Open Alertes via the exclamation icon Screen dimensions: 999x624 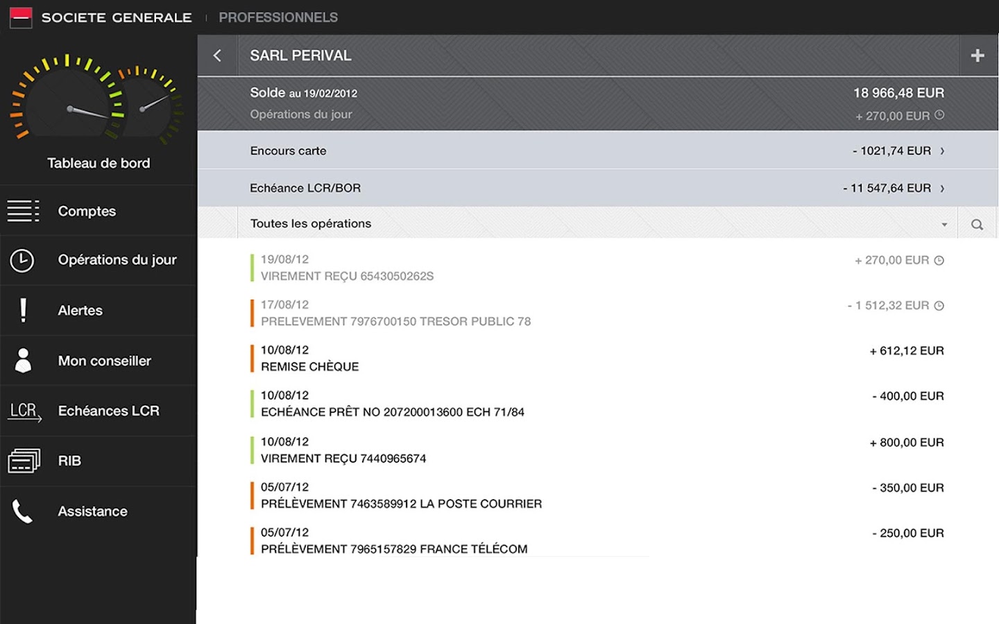point(23,310)
